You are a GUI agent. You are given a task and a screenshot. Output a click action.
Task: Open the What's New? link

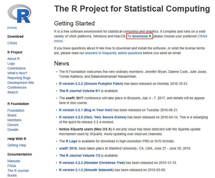17,73
